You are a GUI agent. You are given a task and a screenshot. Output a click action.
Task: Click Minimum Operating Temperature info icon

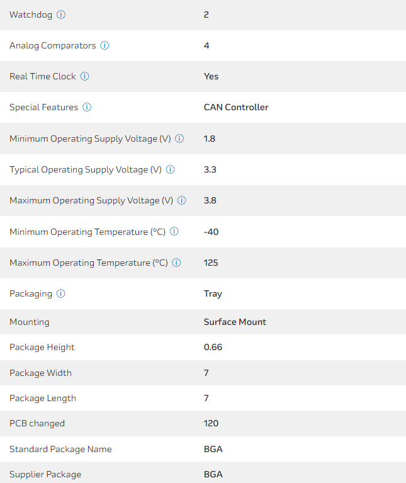(x=174, y=232)
